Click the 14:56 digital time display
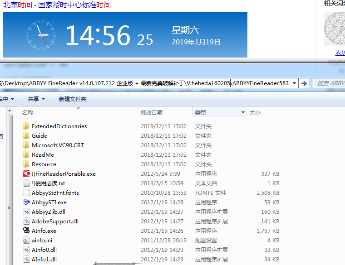 tap(98, 35)
